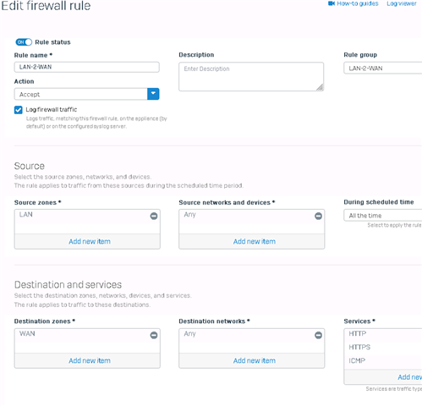
Task: Open the Log viewer link
Action: (x=402, y=3)
